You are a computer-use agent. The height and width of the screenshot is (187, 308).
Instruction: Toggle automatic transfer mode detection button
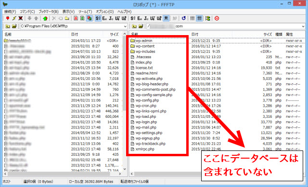89,18
